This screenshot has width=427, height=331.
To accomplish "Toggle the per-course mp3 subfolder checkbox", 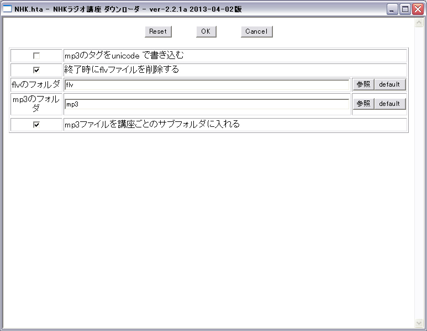I will (36, 125).
